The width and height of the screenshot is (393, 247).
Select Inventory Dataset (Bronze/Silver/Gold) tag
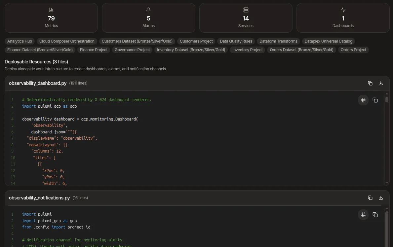coord(191,50)
